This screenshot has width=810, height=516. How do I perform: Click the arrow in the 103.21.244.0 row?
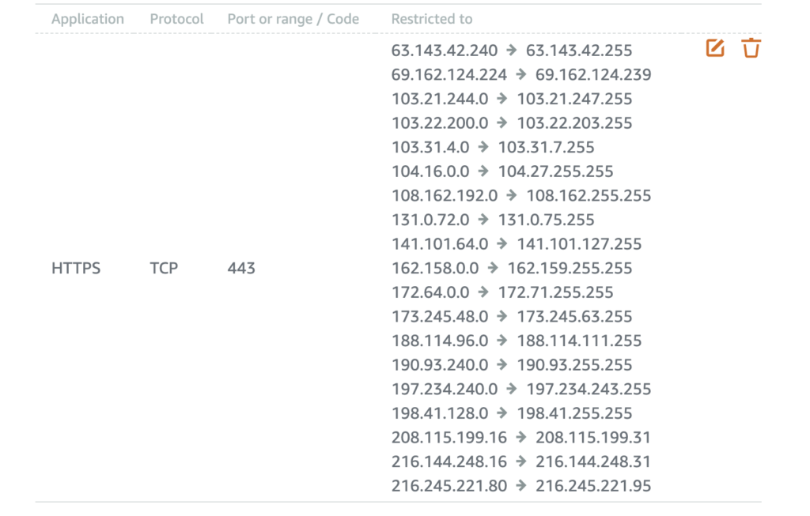[502, 99]
